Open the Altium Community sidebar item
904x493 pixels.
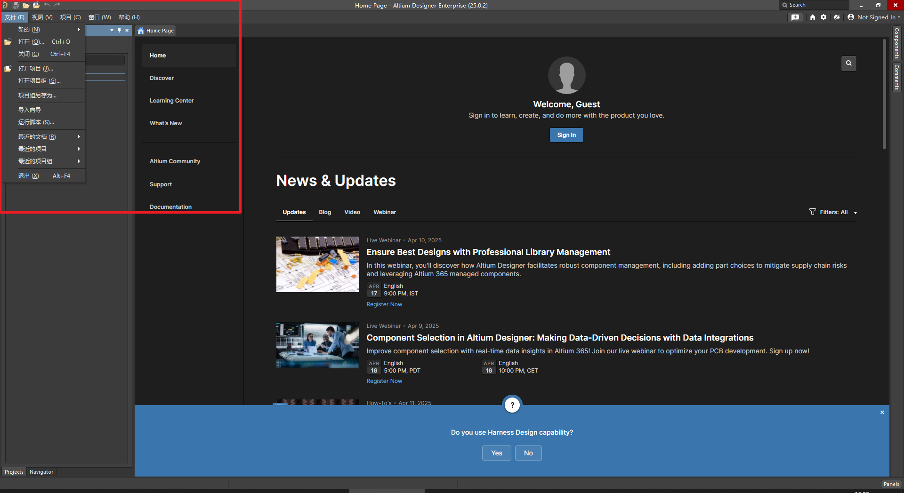(189, 161)
